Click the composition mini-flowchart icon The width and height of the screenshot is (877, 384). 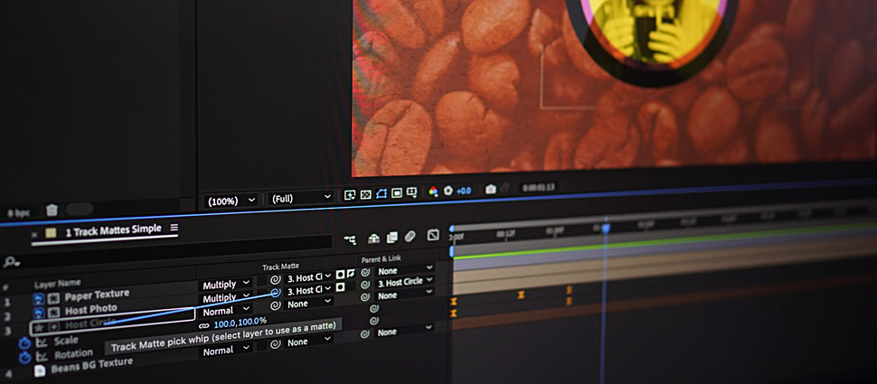tap(350, 239)
